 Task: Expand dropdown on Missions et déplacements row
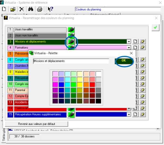point(128,42)
